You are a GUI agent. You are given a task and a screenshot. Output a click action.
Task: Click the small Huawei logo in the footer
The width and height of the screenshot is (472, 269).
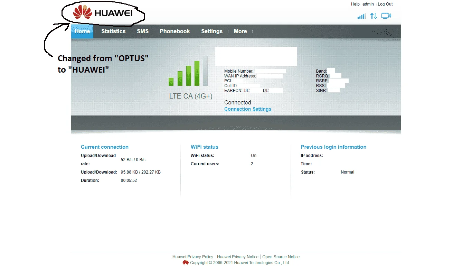(186, 263)
